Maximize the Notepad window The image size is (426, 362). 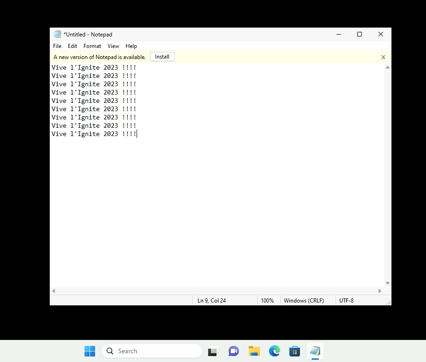click(360, 34)
